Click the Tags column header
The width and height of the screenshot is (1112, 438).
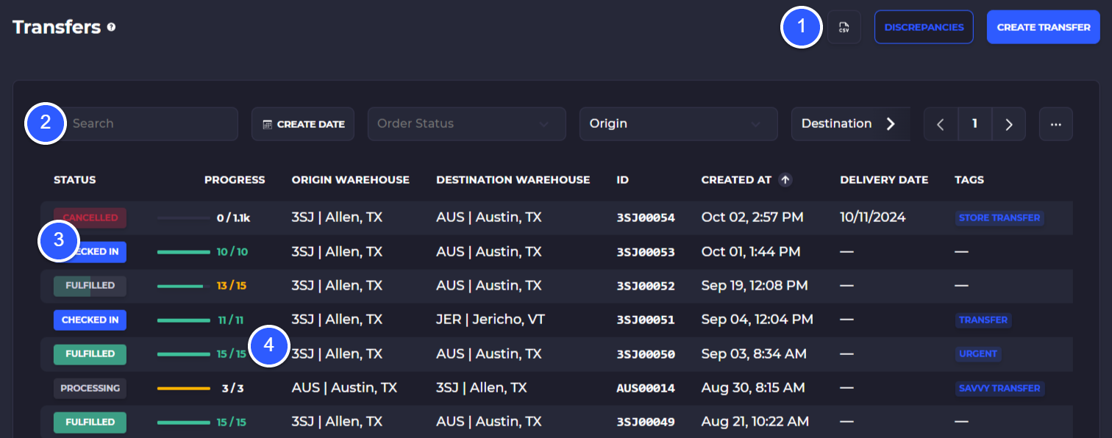(x=969, y=179)
